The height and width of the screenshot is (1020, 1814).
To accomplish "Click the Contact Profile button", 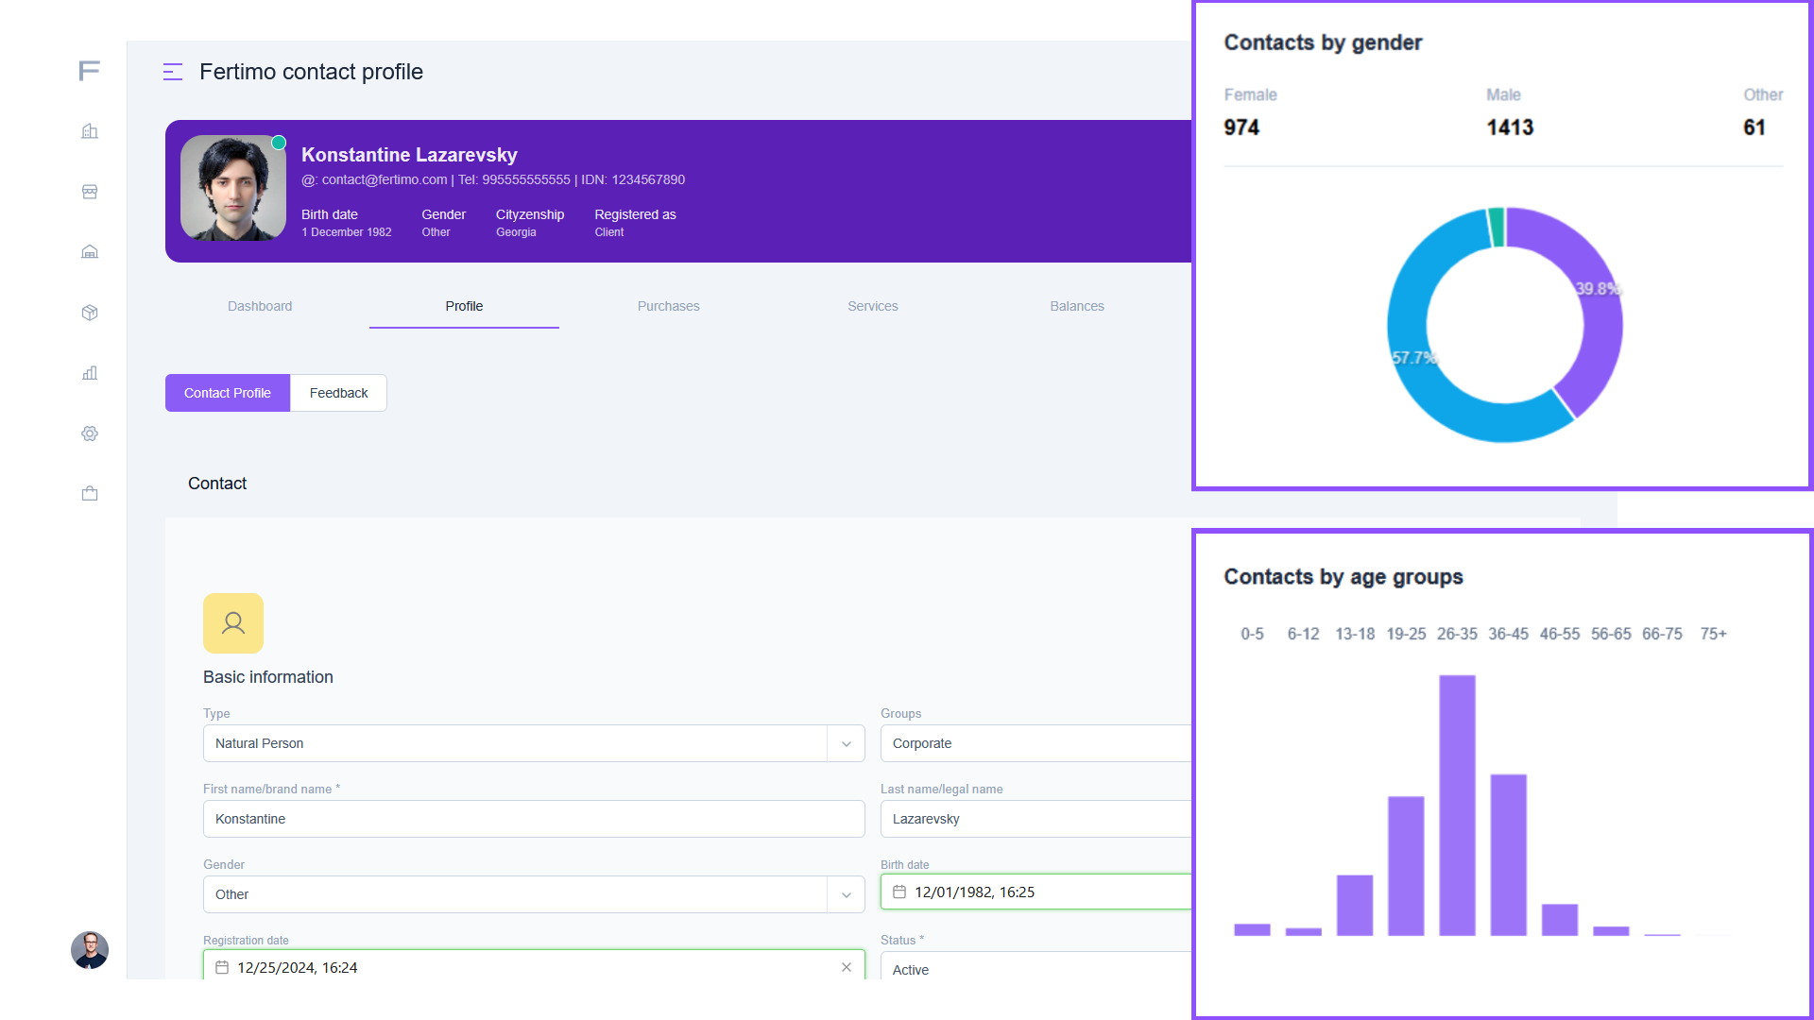I will click(228, 393).
